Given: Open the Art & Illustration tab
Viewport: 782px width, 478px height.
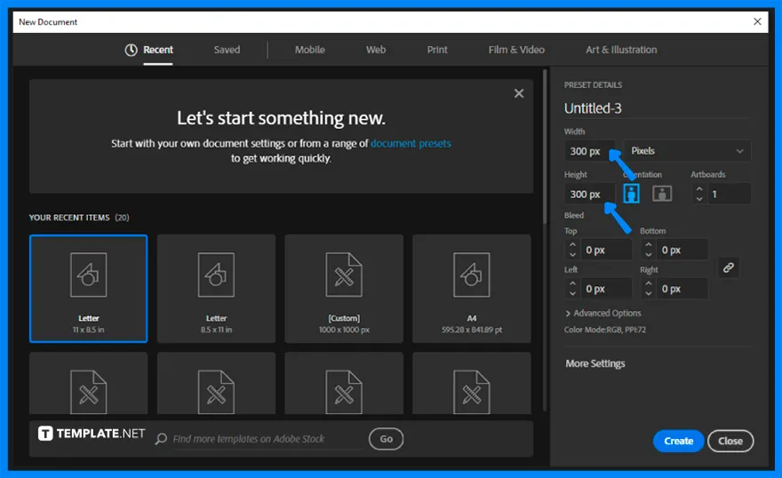Looking at the screenshot, I should click(621, 50).
